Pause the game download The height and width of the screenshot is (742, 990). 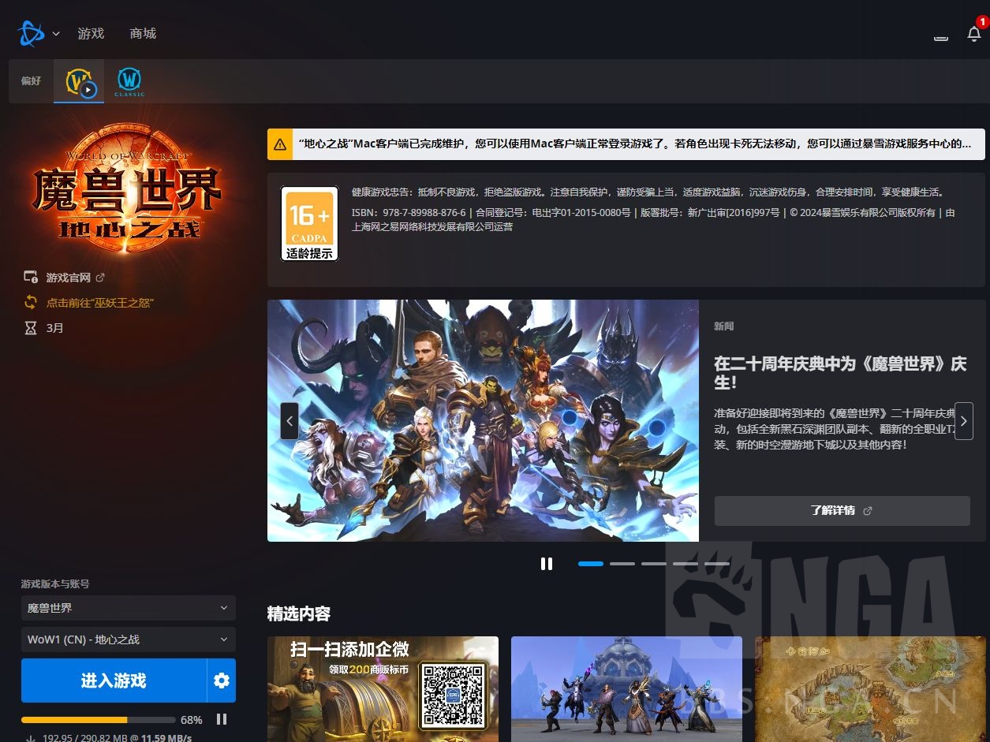pyautogui.click(x=222, y=718)
